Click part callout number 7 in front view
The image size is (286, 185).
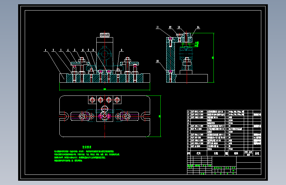(x=88, y=50)
